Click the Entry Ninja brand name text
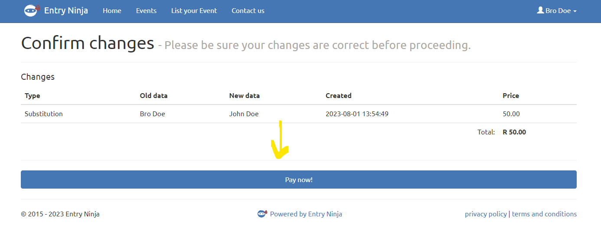 click(66, 10)
